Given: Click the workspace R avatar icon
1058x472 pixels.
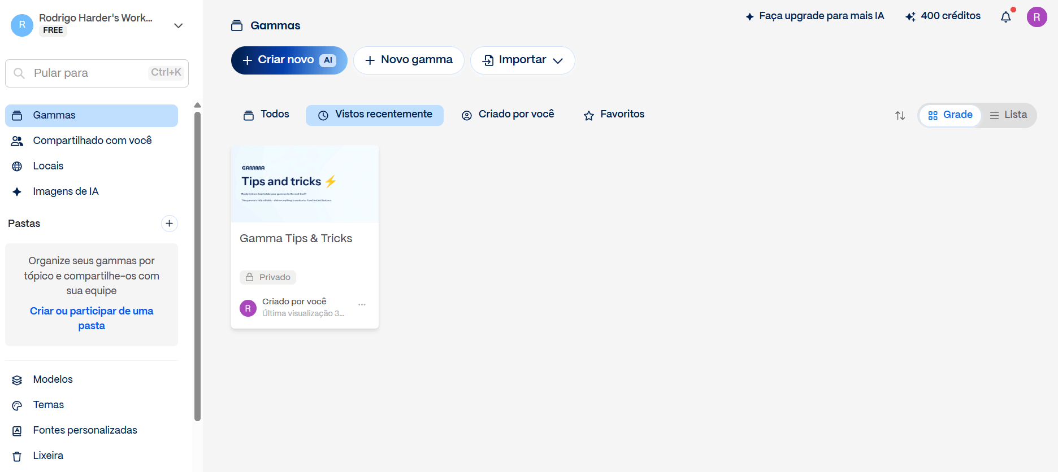Looking at the screenshot, I should coord(22,25).
